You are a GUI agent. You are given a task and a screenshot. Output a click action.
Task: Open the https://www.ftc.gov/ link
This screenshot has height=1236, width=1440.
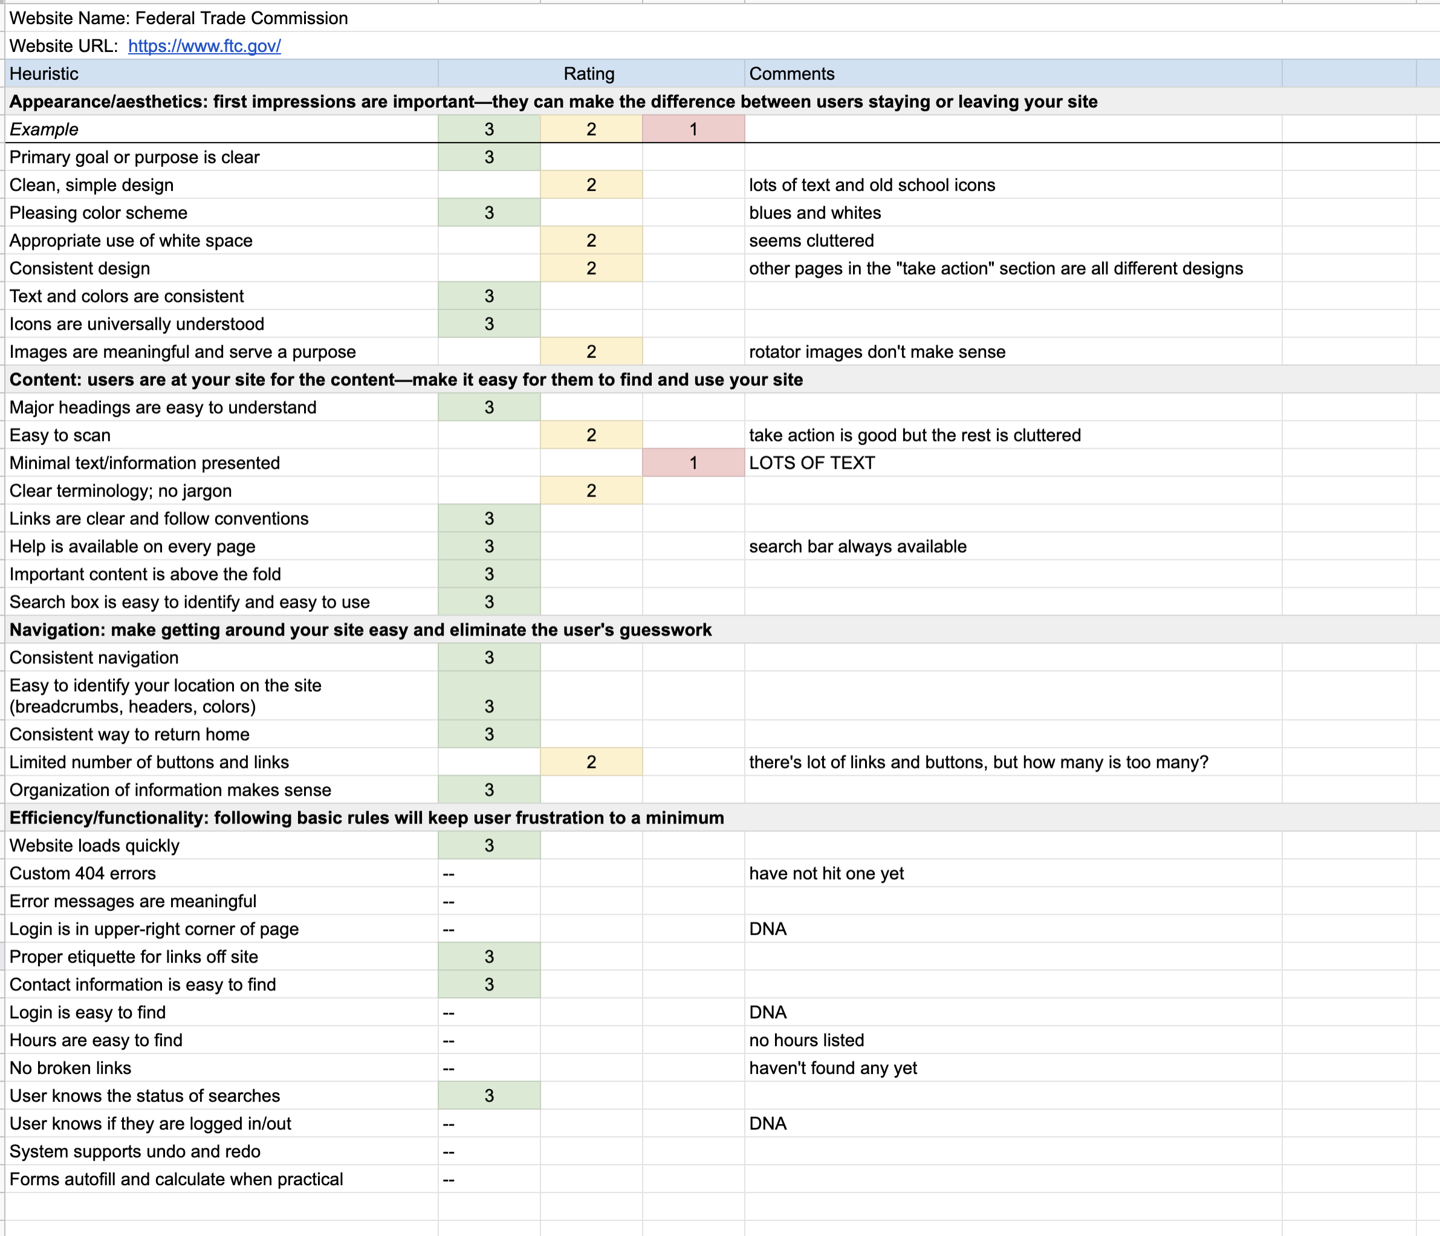point(204,46)
